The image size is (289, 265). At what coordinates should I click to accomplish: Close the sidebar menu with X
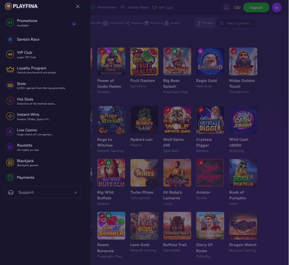coord(78,6)
